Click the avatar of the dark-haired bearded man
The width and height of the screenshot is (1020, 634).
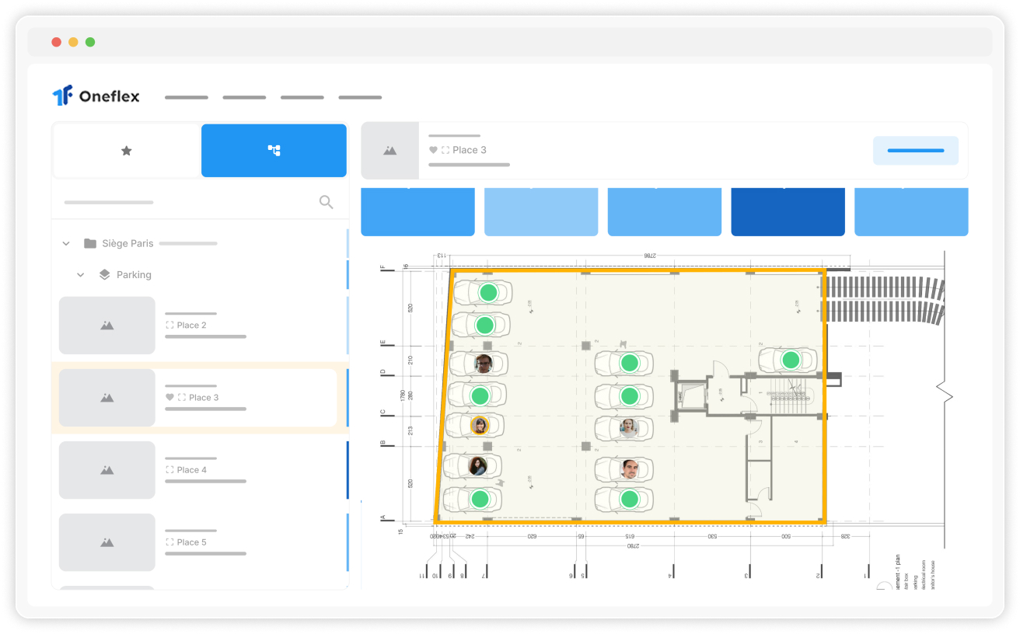[630, 469]
